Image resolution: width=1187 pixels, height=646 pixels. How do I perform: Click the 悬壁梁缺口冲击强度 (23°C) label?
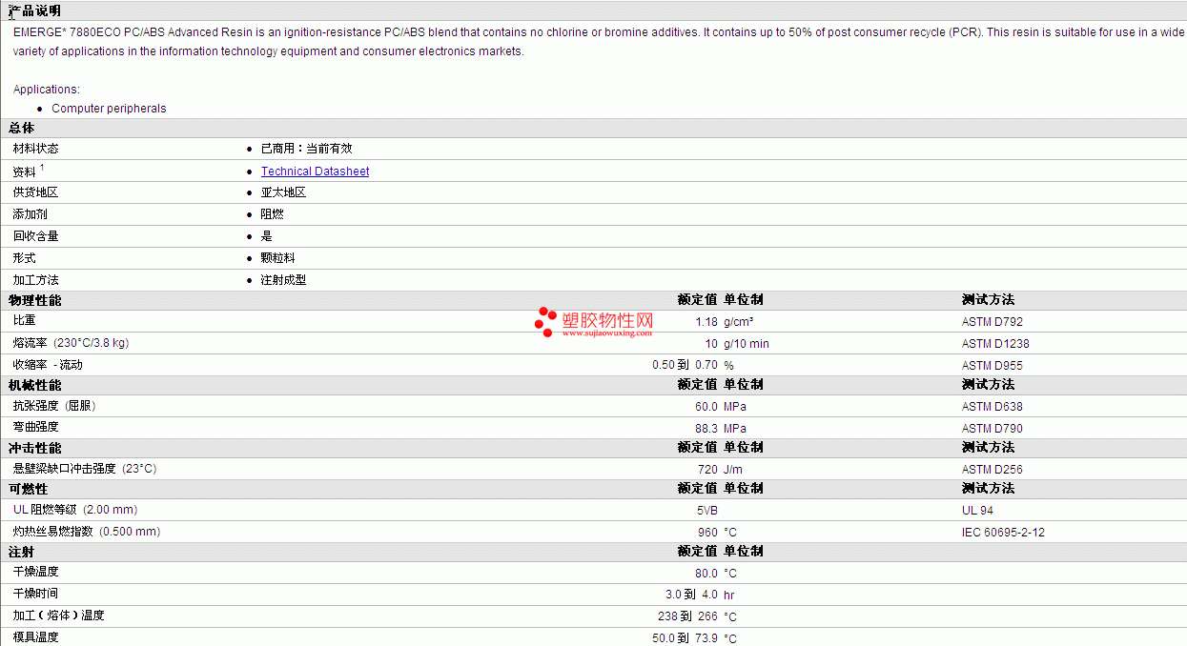tap(85, 469)
